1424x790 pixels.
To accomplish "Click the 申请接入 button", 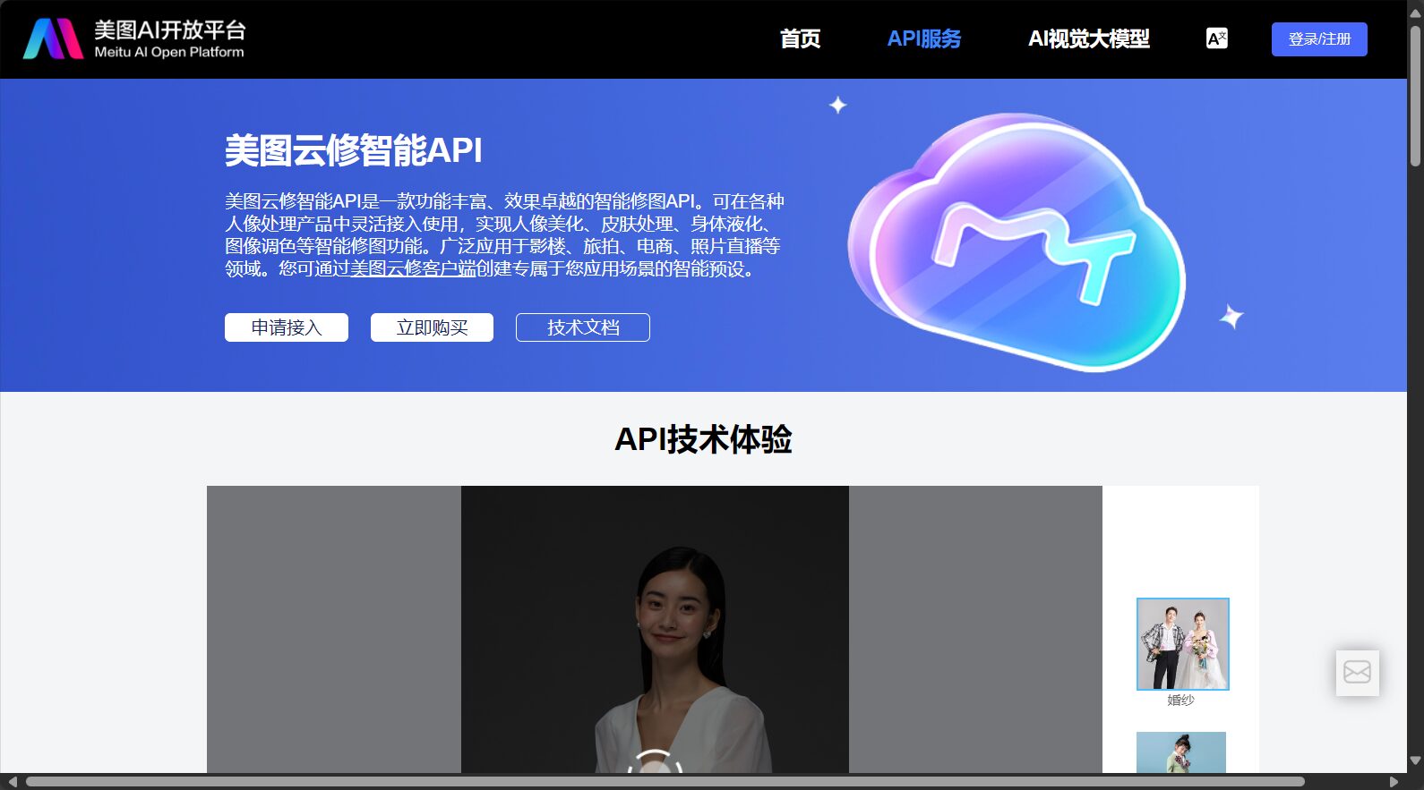I will [287, 327].
